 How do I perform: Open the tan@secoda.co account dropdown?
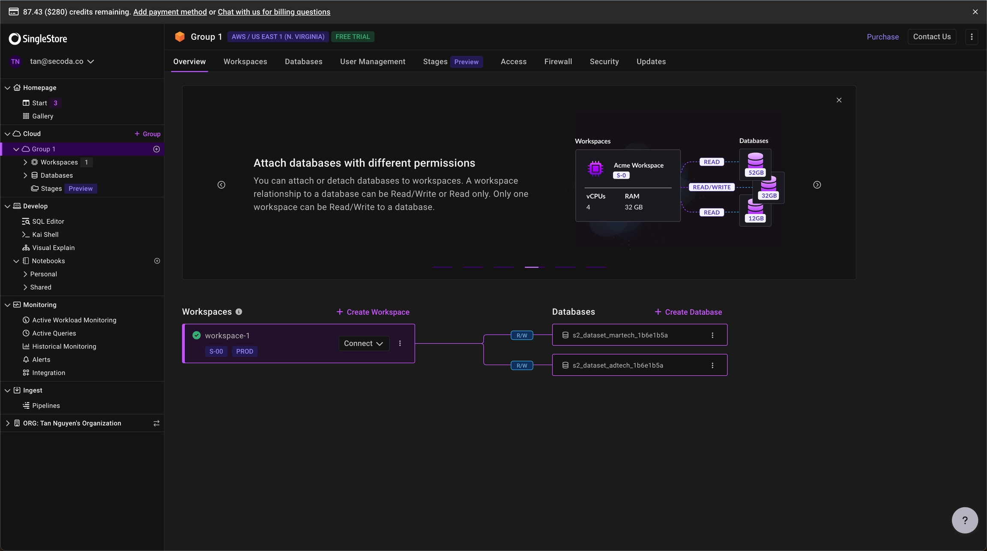click(x=62, y=61)
